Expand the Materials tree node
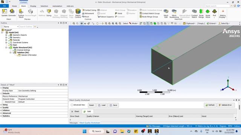Viewport: 241px width, 135px height. click(6, 40)
